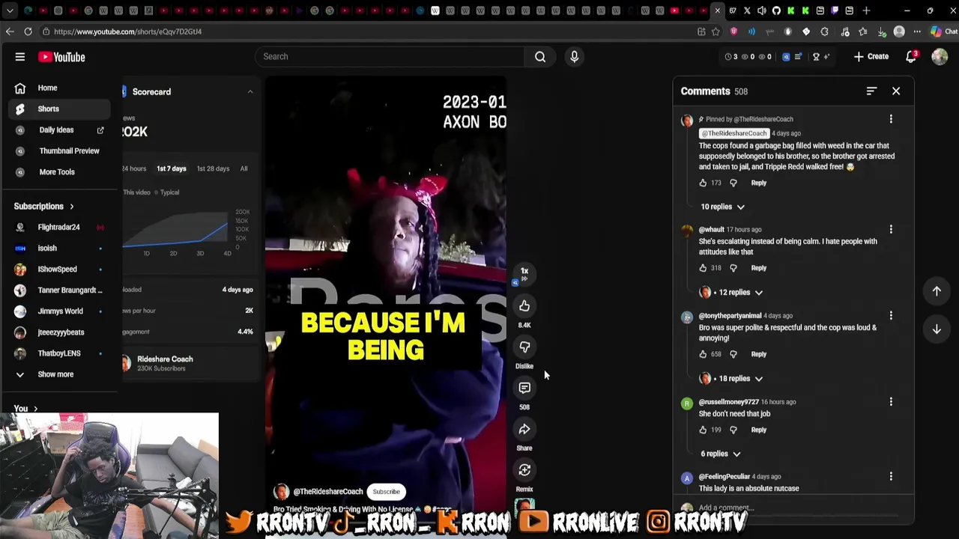Reload the page
This screenshot has width=959, height=539.
28,31
